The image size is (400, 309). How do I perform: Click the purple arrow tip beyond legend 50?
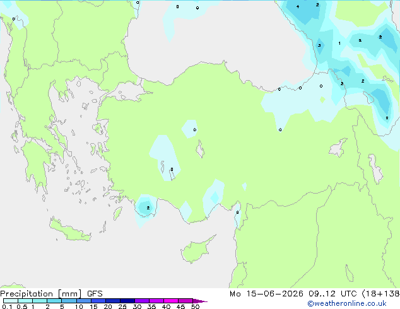click(200, 301)
